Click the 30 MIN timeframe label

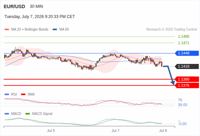pos(36,6)
